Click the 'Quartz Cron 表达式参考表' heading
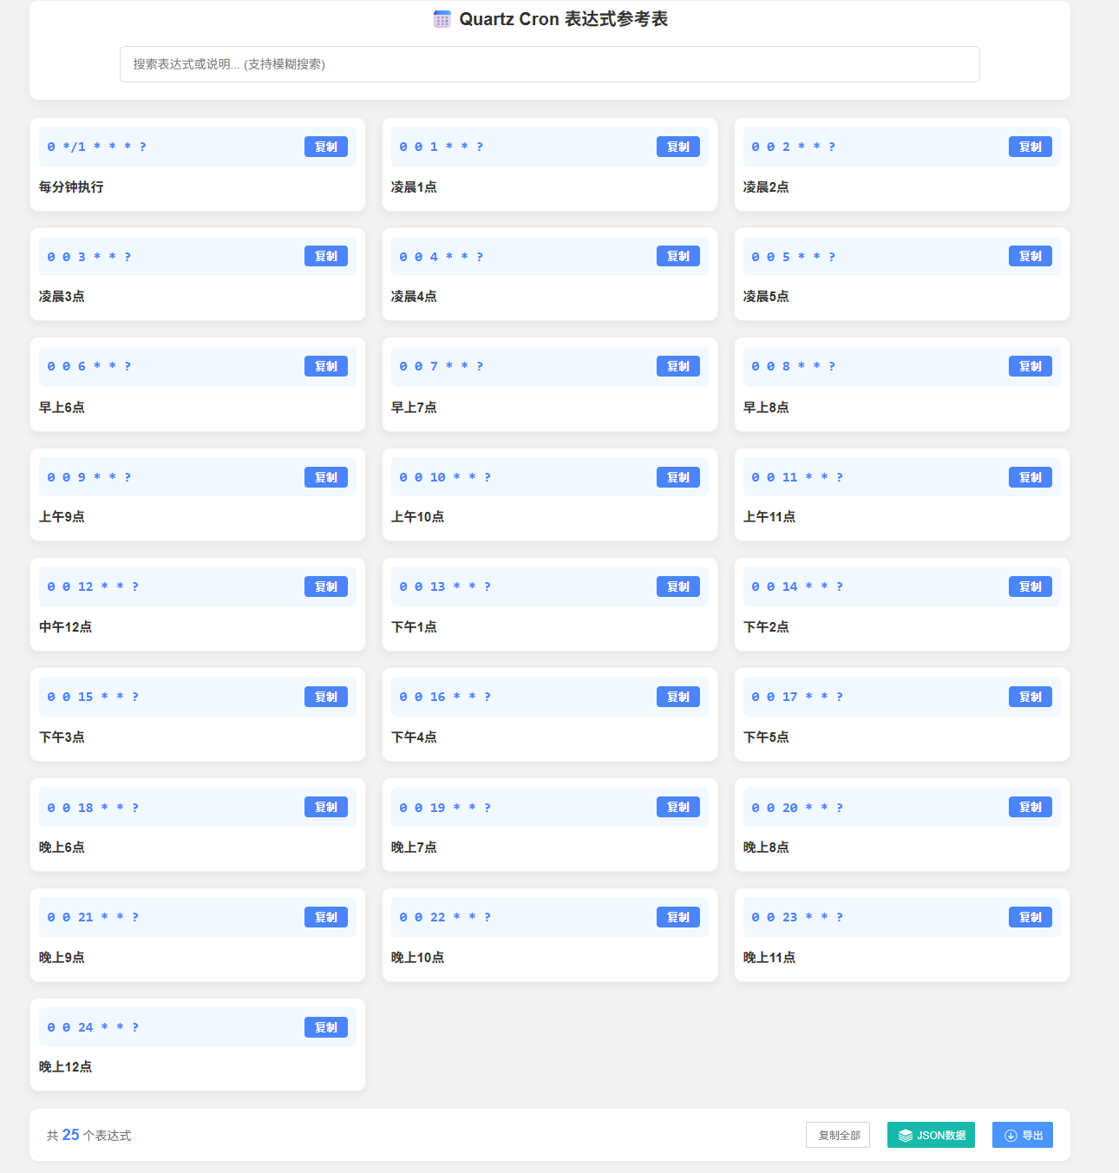This screenshot has height=1173, width=1119. click(563, 19)
